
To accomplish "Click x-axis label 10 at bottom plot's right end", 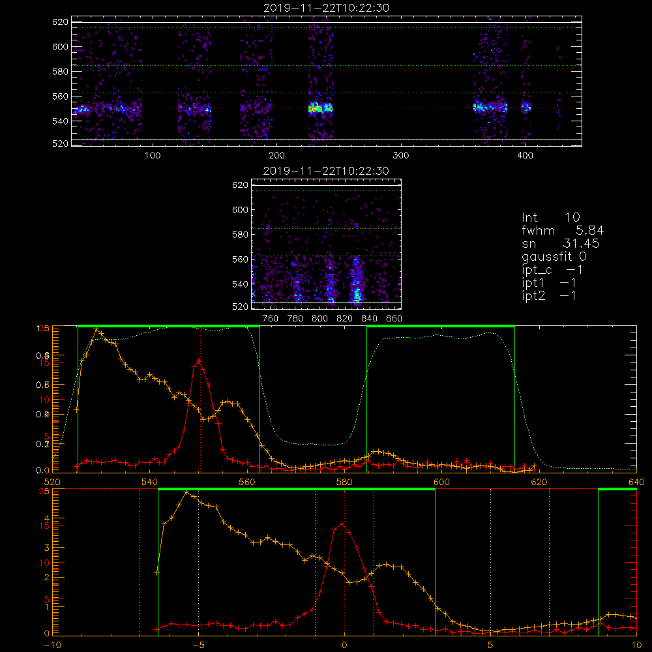I will coord(636,645).
